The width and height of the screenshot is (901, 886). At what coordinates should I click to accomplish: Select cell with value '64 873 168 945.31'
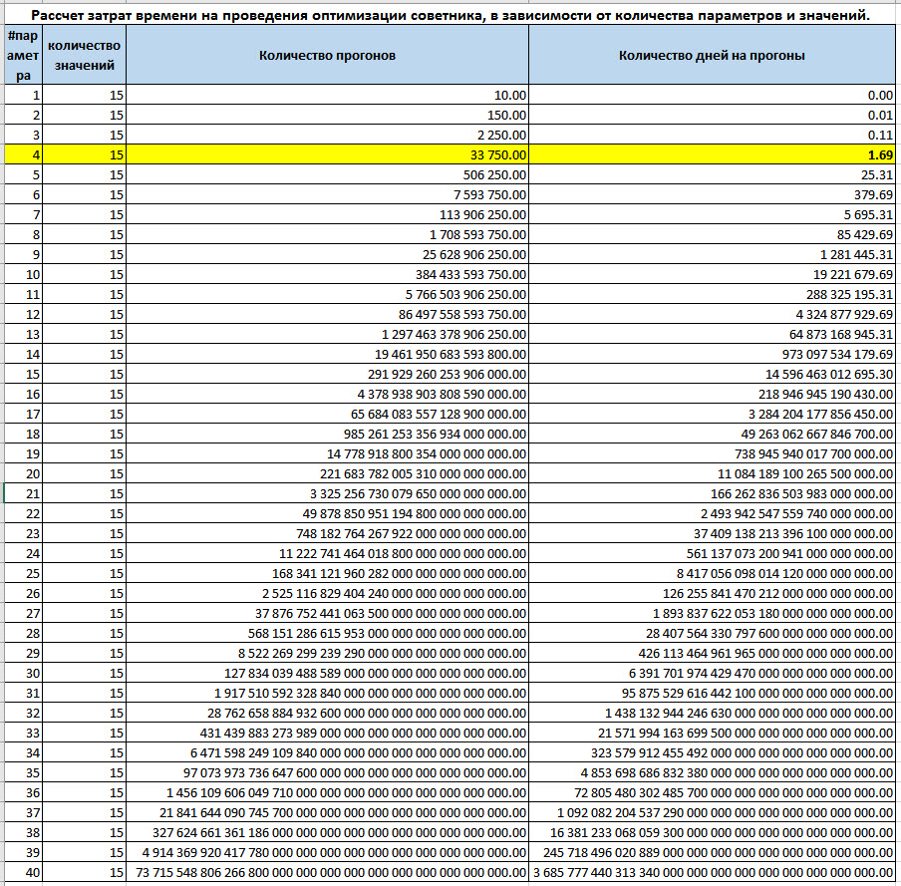point(712,334)
